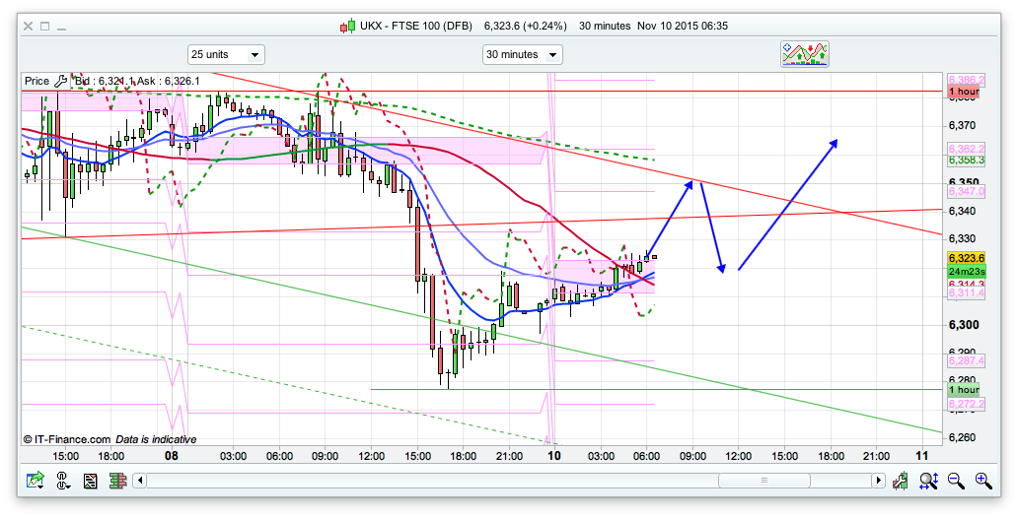Open the chart template icon
The height and width of the screenshot is (518, 1018).
coord(90,481)
